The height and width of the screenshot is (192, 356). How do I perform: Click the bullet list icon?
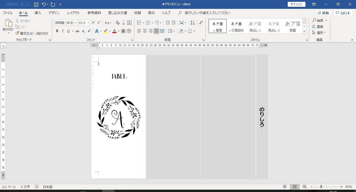(x=139, y=23)
